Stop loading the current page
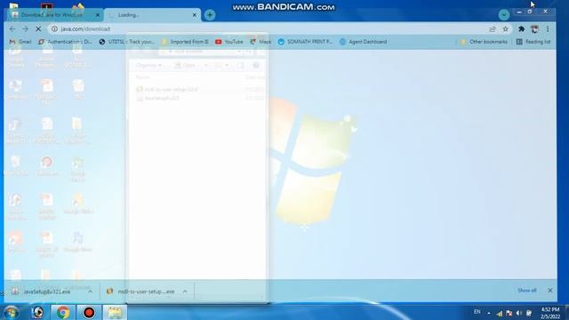 38,28
